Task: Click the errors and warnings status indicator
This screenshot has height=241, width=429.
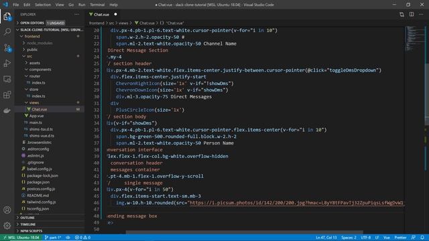Action: click(x=82, y=238)
